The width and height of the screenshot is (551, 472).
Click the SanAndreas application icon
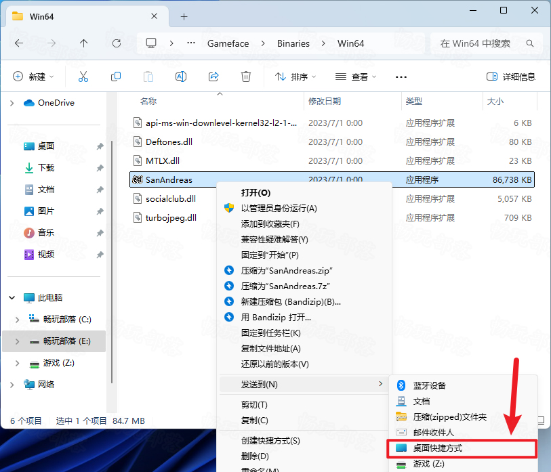coord(137,179)
